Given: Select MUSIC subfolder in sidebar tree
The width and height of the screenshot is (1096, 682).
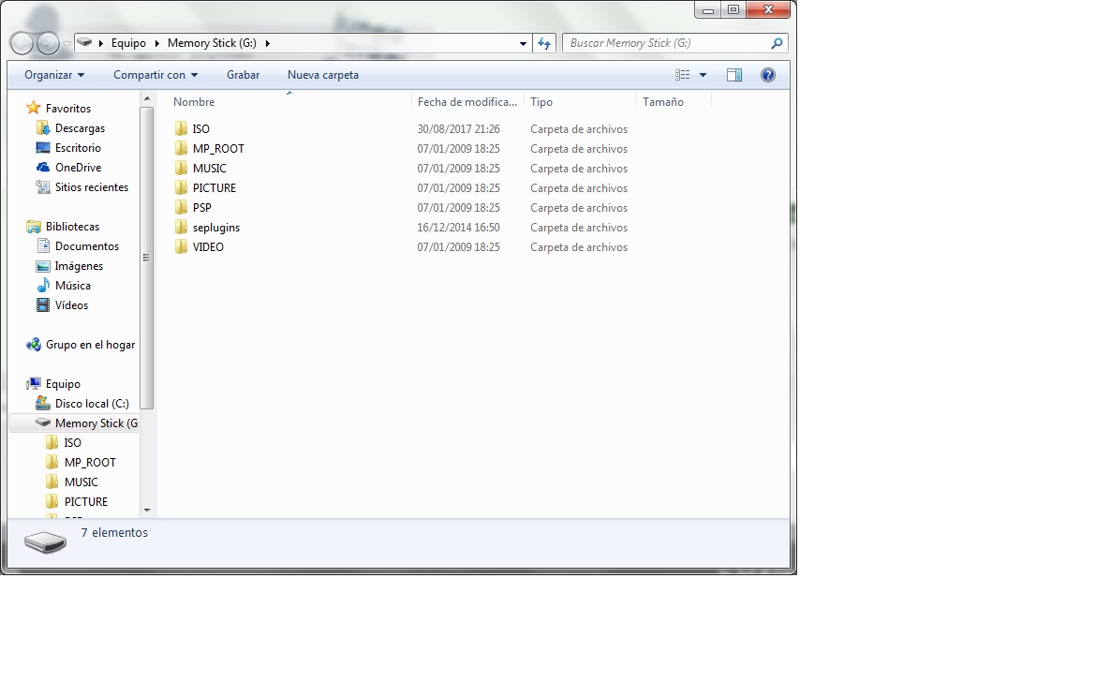Looking at the screenshot, I should pos(81,482).
